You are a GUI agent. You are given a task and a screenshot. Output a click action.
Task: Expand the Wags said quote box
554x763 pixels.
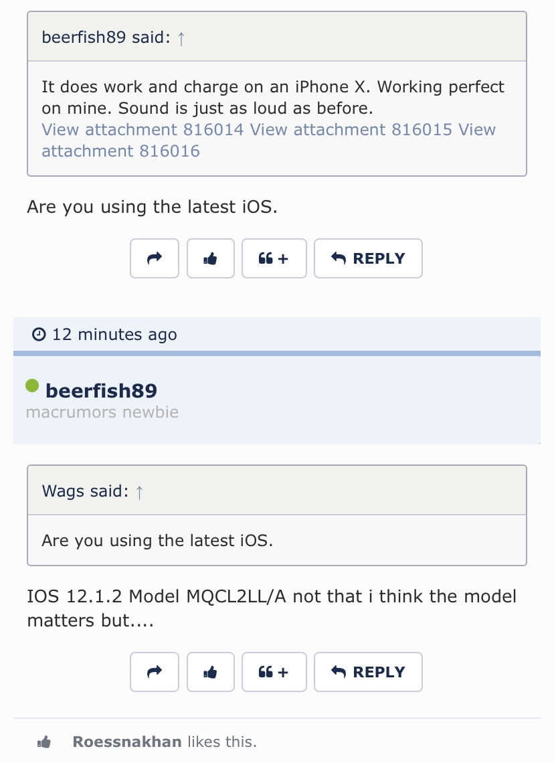pyautogui.click(x=277, y=515)
